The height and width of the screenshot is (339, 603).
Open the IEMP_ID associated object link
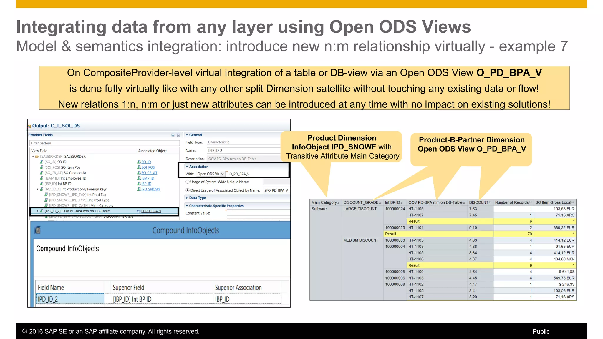click(x=148, y=178)
